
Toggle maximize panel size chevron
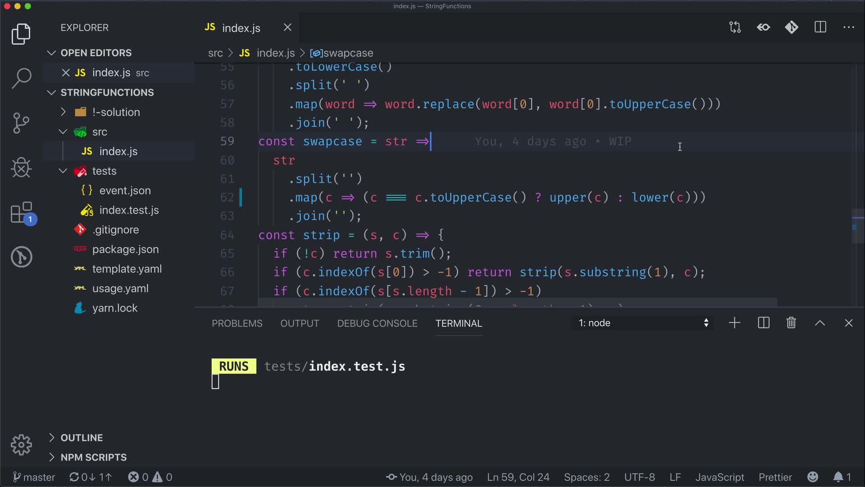pos(820,323)
